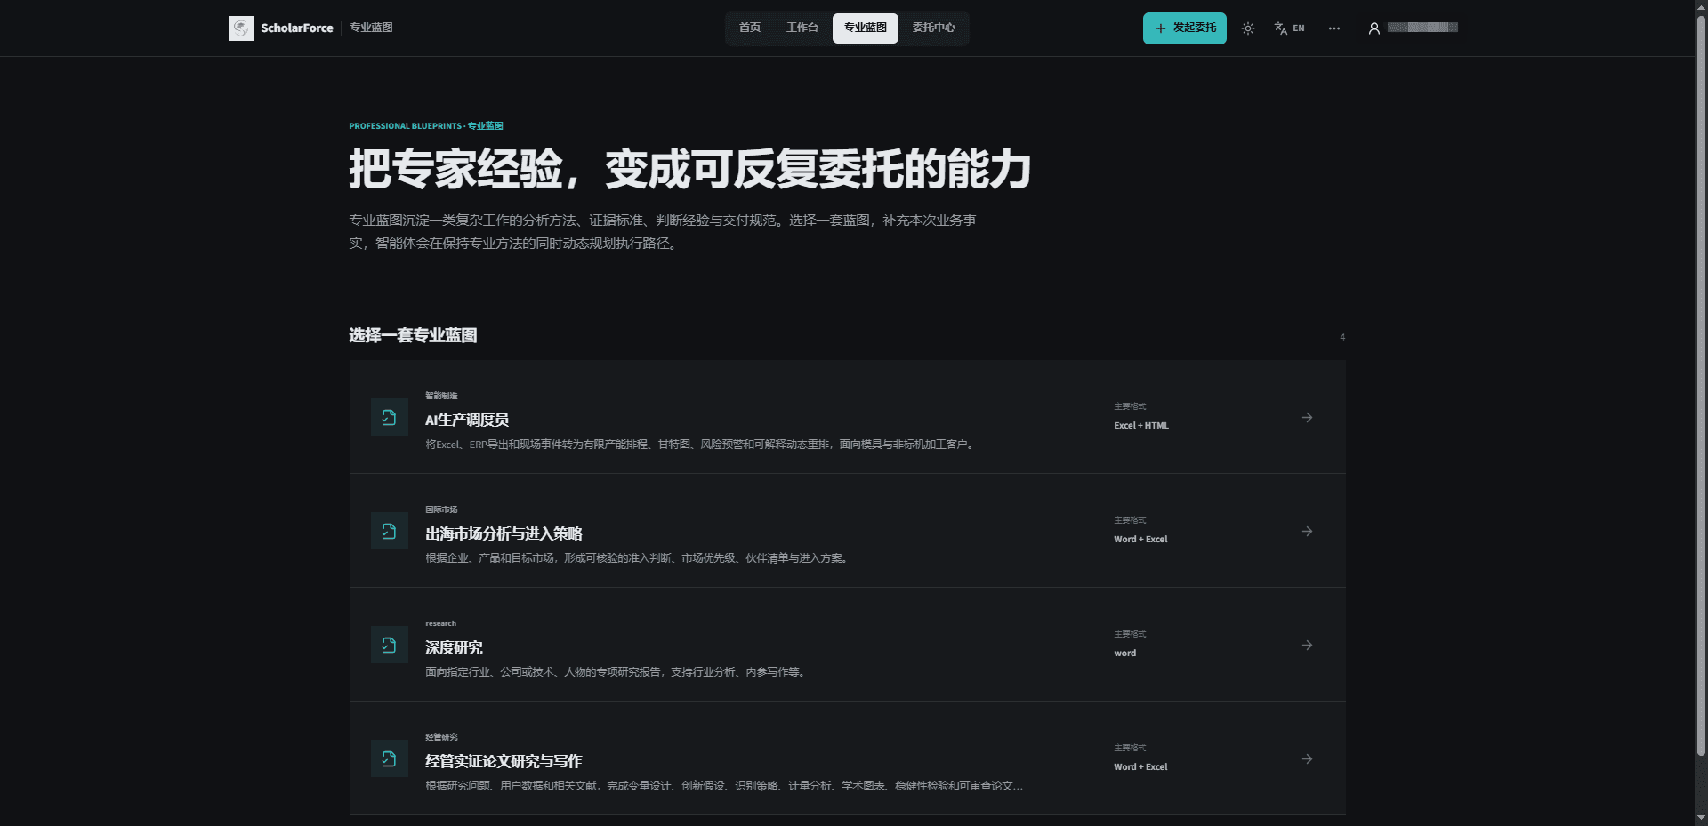Screen dimensions: 1708x826
Task: Toggle the light/dark theme sun icon
Action: click(1248, 28)
